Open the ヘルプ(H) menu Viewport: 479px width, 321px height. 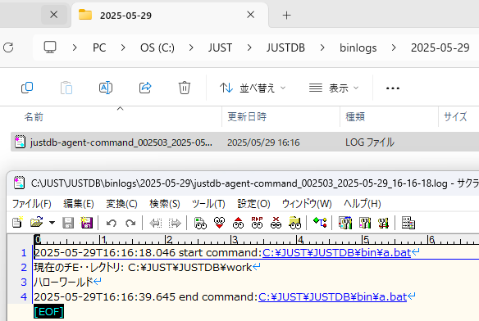tap(363, 204)
